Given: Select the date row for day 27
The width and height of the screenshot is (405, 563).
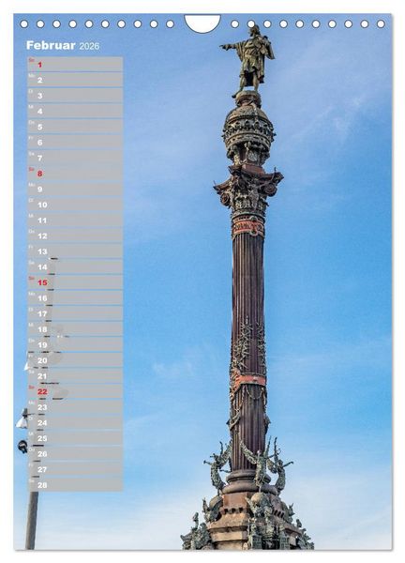Looking at the screenshot, I should tap(75, 469).
